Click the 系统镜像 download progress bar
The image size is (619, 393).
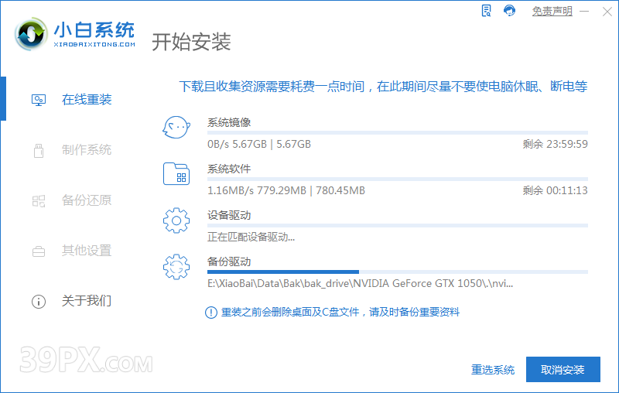pos(397,133)
